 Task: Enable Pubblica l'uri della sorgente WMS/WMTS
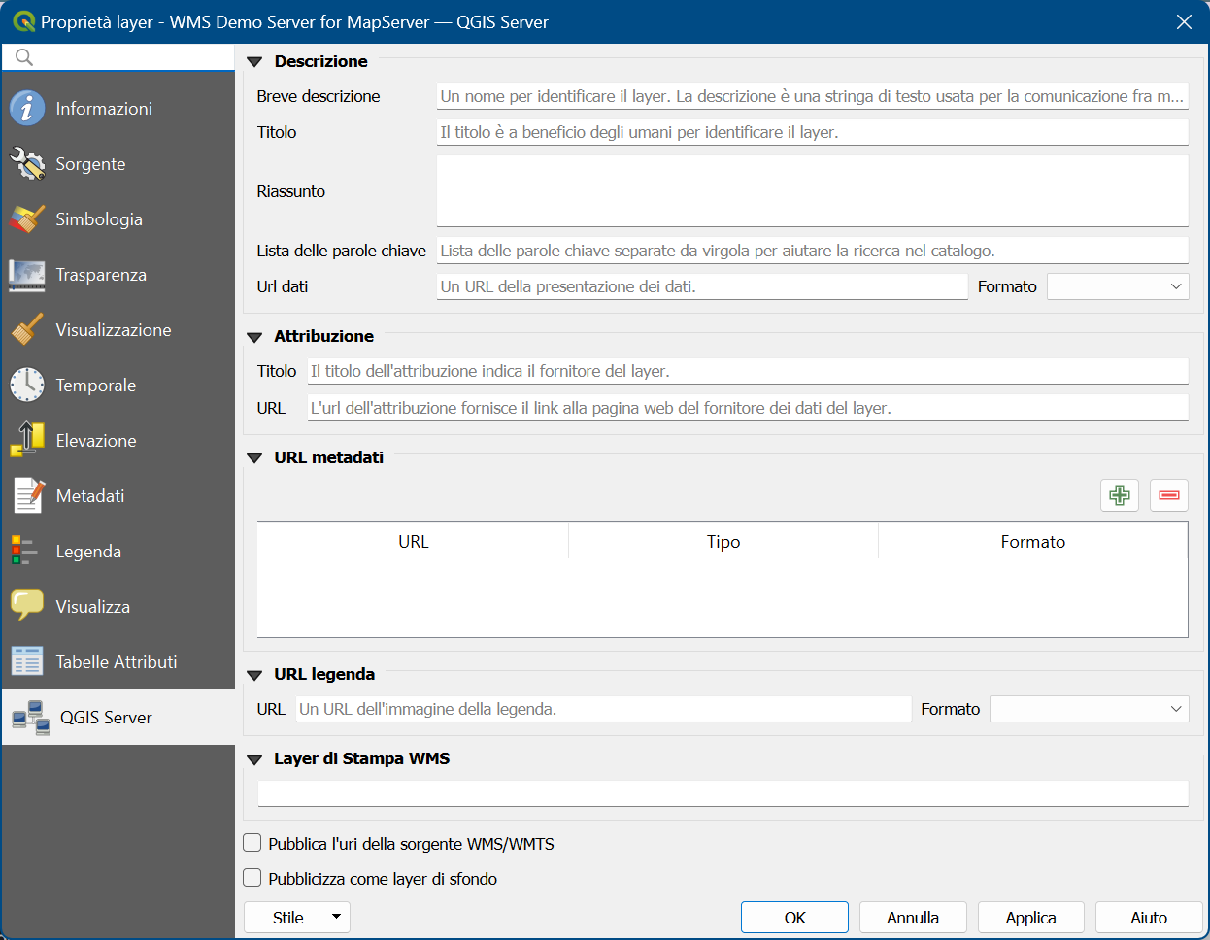pyautogui.click(x=252, y=843)
